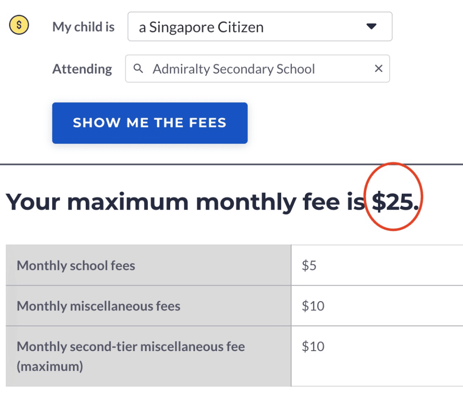Image resolution: width=463 pixels, height=399 pixels.
Task: Click the yellow dollar coin icon
Action: coord(19,26)
